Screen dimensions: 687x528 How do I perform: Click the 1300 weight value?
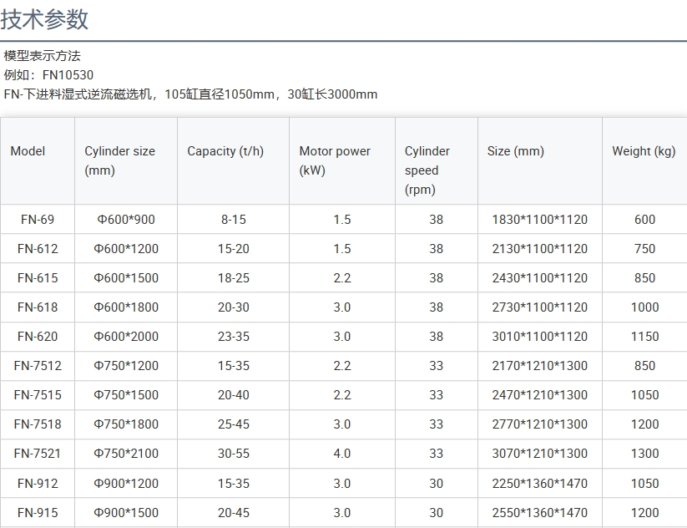(x=644, y=454)
